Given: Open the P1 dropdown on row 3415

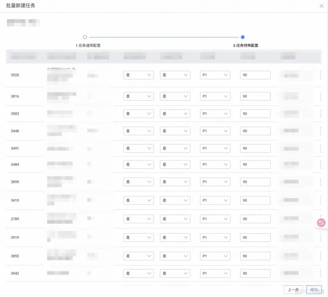Looking at the screenshot, I should coord(215,200).
